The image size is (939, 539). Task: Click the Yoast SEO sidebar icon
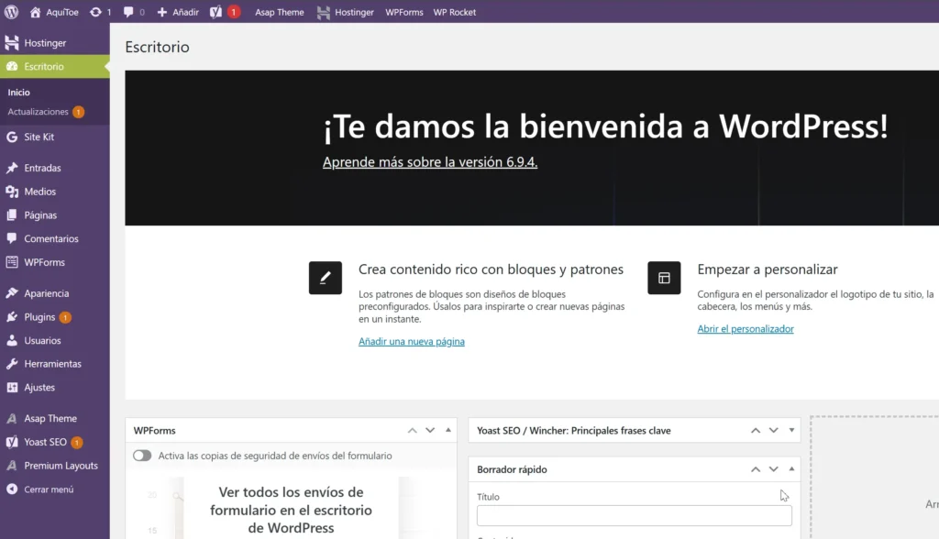pyautogui.click(x=12, y=442)
